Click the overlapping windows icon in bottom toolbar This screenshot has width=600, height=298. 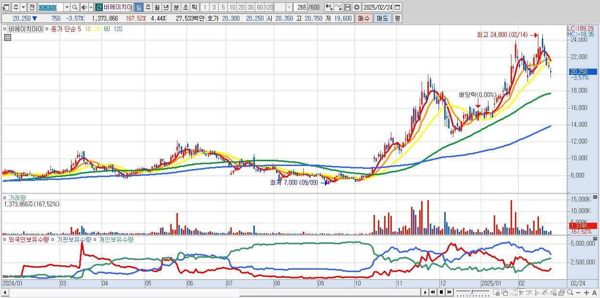point(505,292)
